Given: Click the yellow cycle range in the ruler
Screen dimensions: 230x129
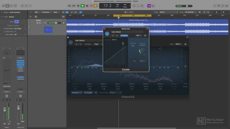Looking at the screenshot, I should [x=132, y=15].
